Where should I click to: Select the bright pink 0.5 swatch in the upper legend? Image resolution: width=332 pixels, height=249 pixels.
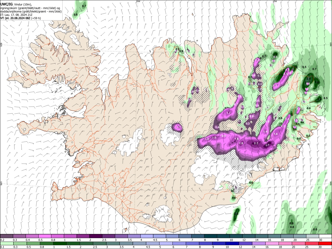(45, 236)
